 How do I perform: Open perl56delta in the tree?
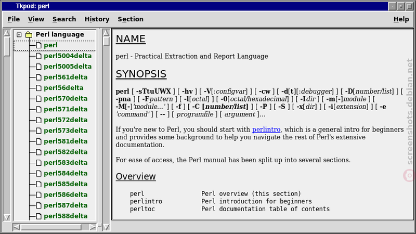tap(63, 88)
